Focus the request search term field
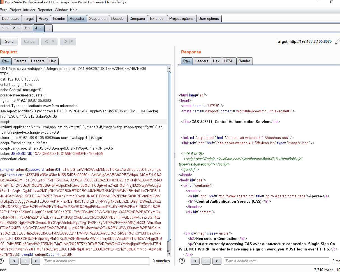The width and height of the screenshot is (340, 272). pos(96,261)
